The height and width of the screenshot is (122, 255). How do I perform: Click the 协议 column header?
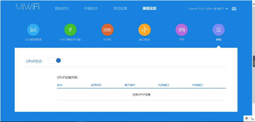59,85
